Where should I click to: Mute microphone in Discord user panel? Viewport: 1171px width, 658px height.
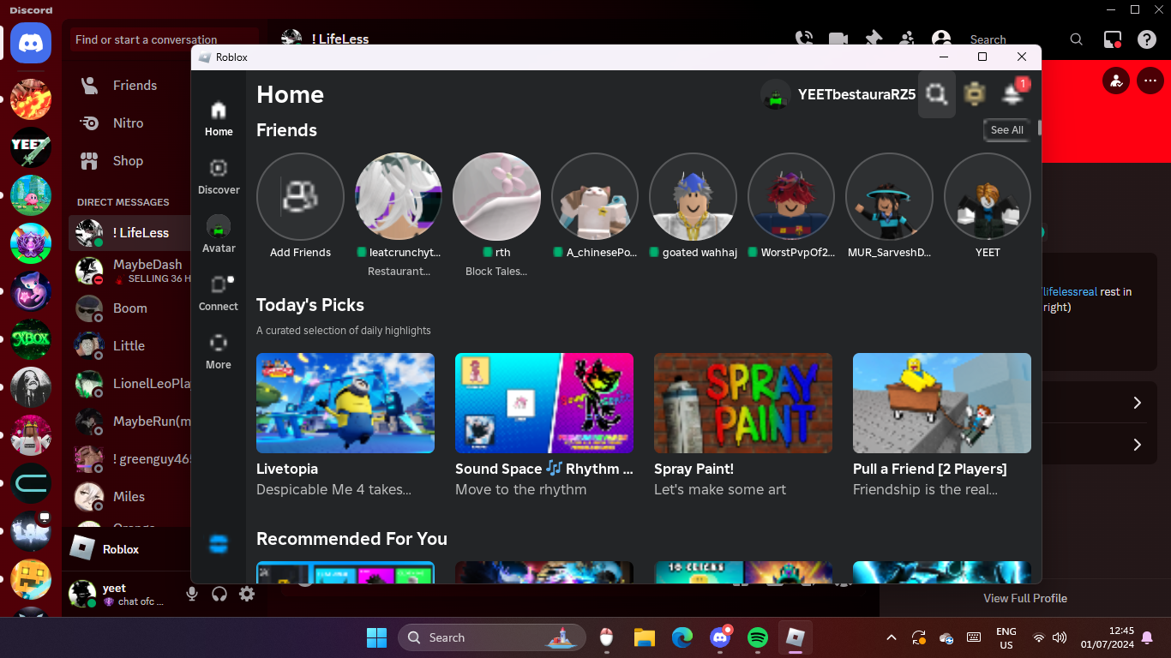(192, 594)
